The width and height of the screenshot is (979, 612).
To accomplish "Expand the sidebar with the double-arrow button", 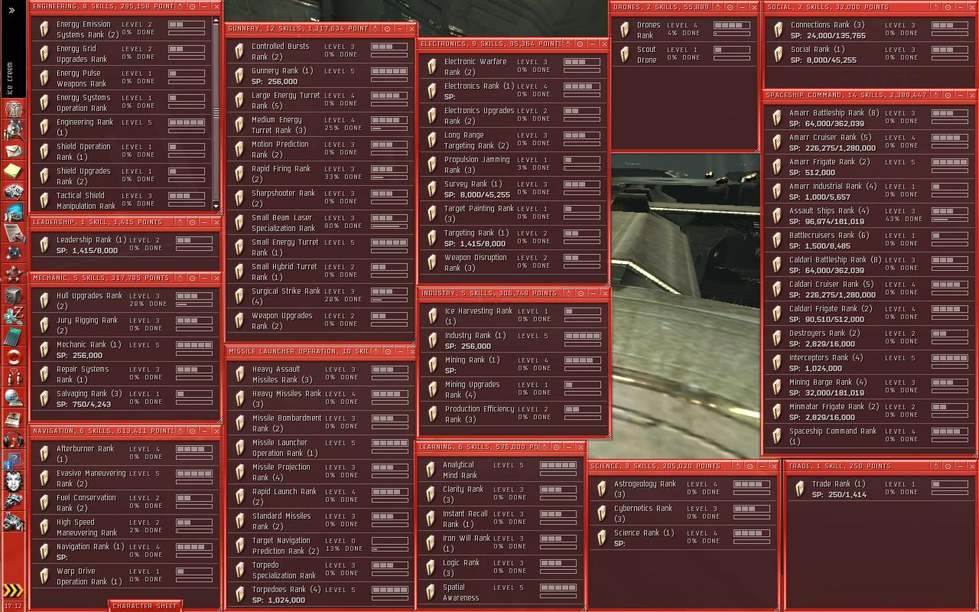I will [11, 10].
